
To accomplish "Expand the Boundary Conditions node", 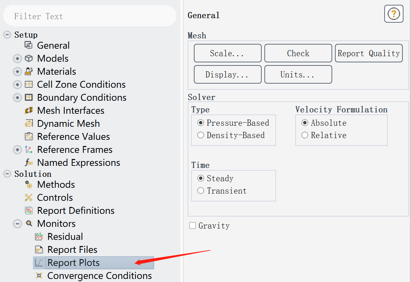I will pyautogui.click(x=17, y=98).
